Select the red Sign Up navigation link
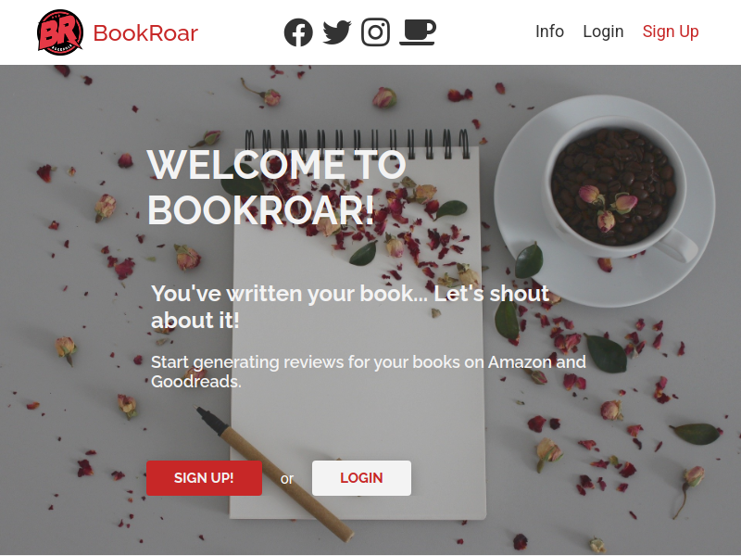 click(x=671, y=32)
